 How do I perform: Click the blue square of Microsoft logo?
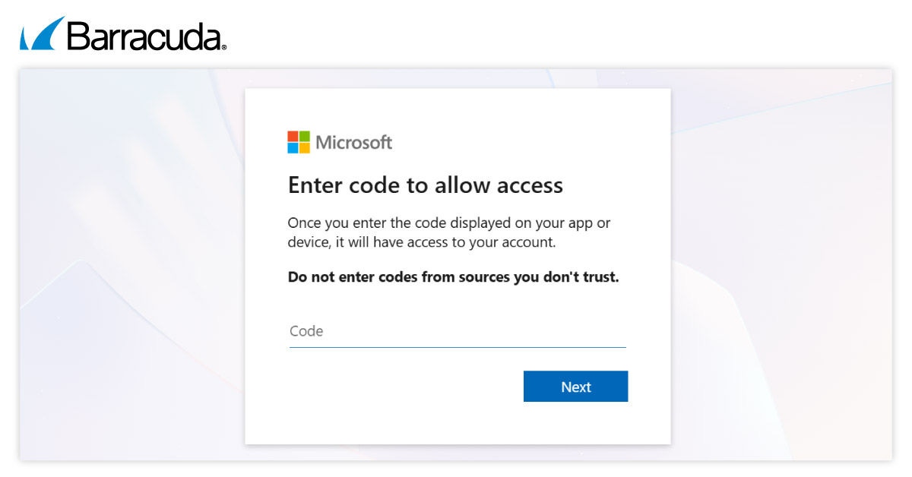coord(293,148)
